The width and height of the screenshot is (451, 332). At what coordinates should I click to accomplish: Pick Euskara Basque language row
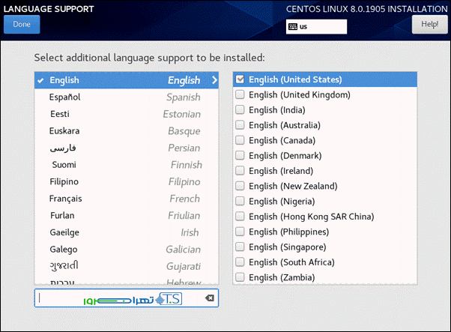point(126,131)
